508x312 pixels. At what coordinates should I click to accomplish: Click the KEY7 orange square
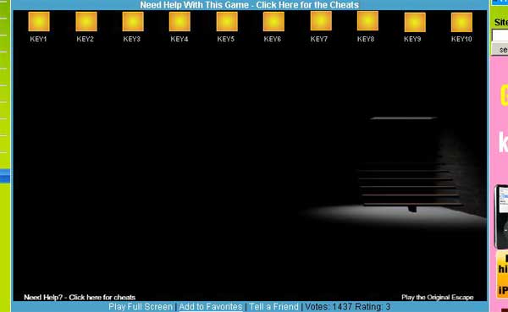(321, 20)
